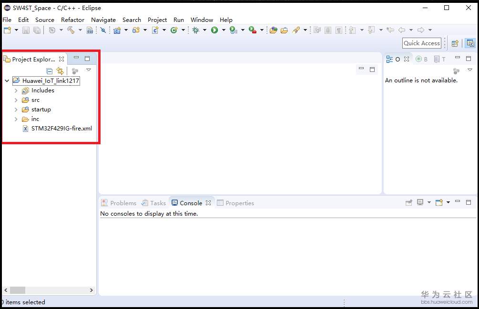Click Collapse All in Project Explorer
The image size is (479, 309).
tap(49, 71)
